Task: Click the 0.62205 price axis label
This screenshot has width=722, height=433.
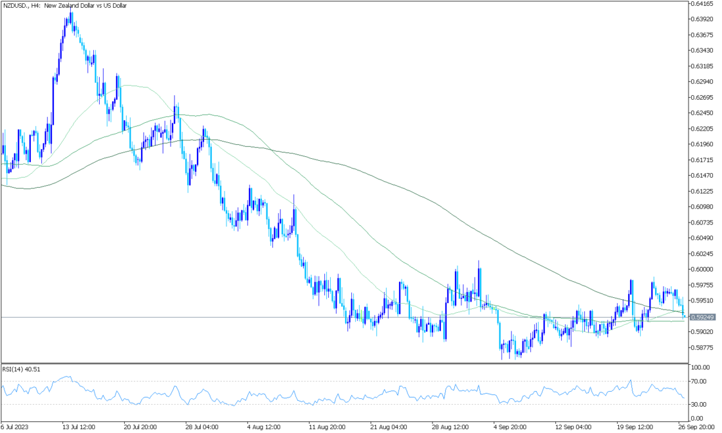Action: pos(703,129)
